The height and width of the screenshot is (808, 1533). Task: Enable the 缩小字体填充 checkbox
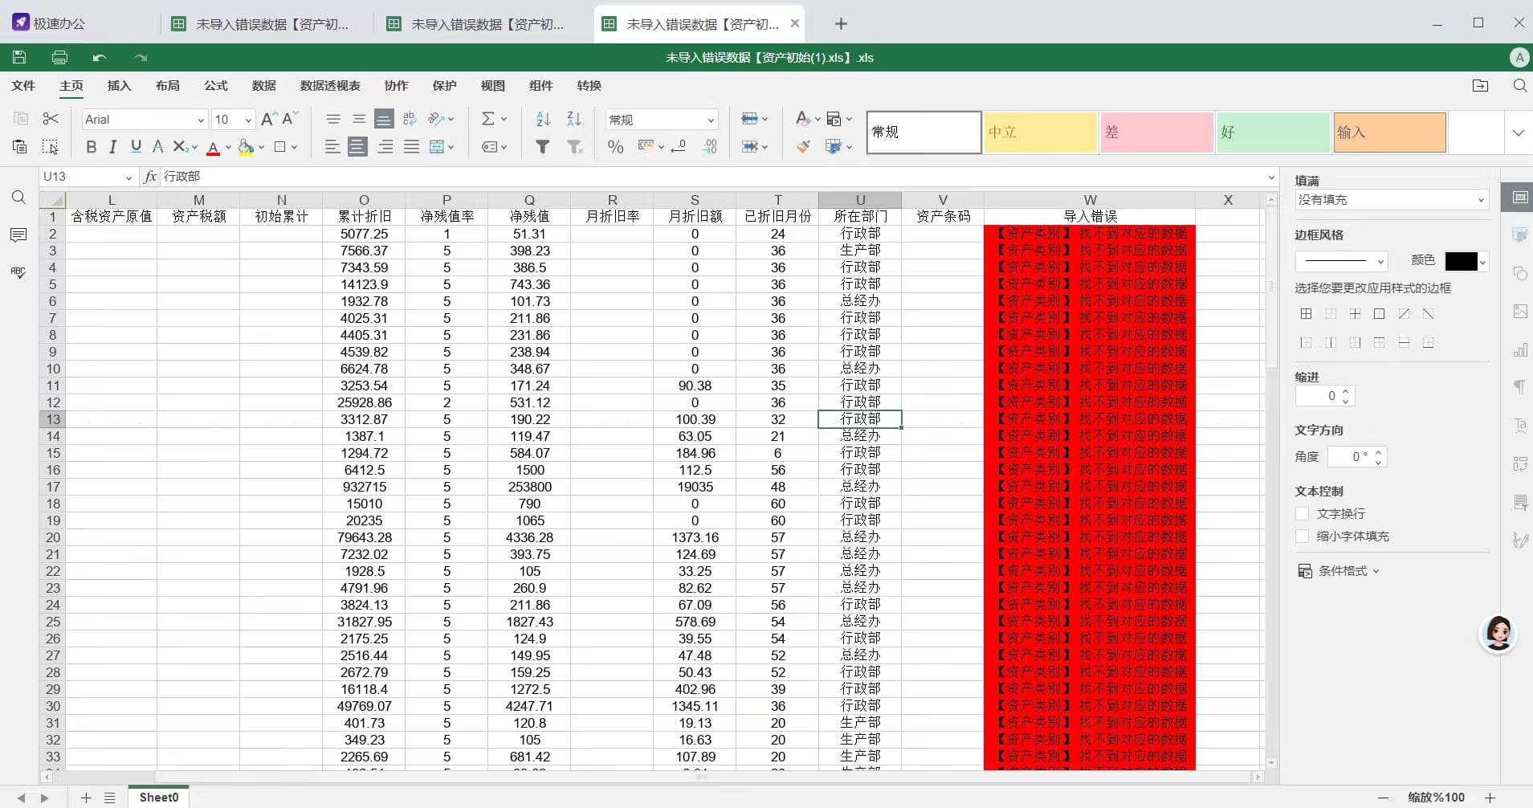tap(1303, 536)
